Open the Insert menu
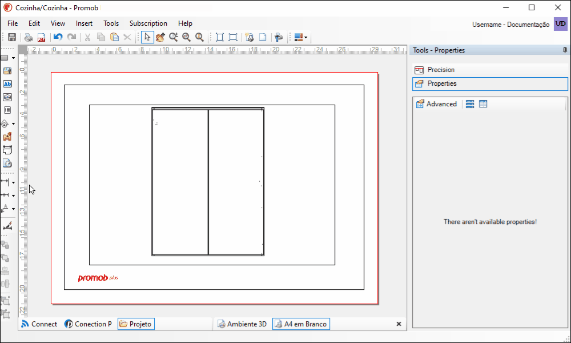Image resolution: width=571 pixels, height=343 pixels. (84, 23)
